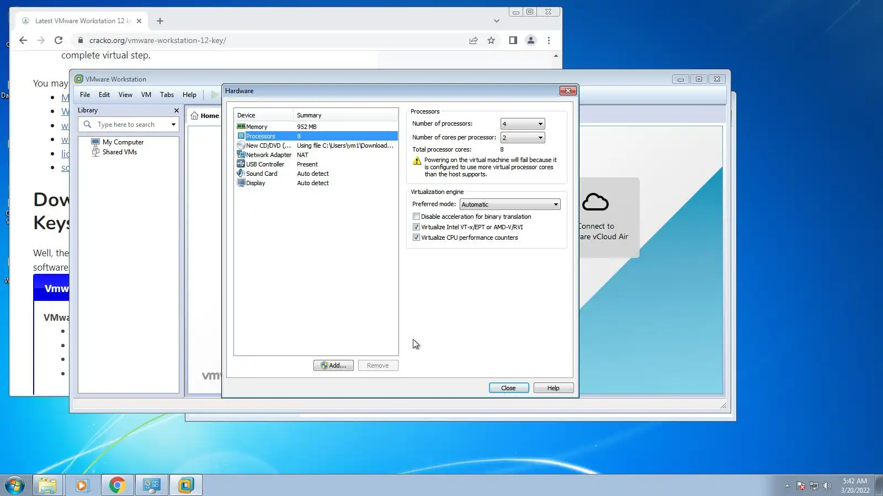Screen dimensions: 883x496
Task: Click the Summary column header
Action: (x=345, y=115)
